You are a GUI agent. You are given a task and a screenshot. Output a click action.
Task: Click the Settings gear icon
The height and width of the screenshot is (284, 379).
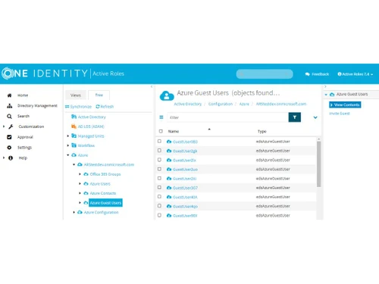(x=9, y=148)
